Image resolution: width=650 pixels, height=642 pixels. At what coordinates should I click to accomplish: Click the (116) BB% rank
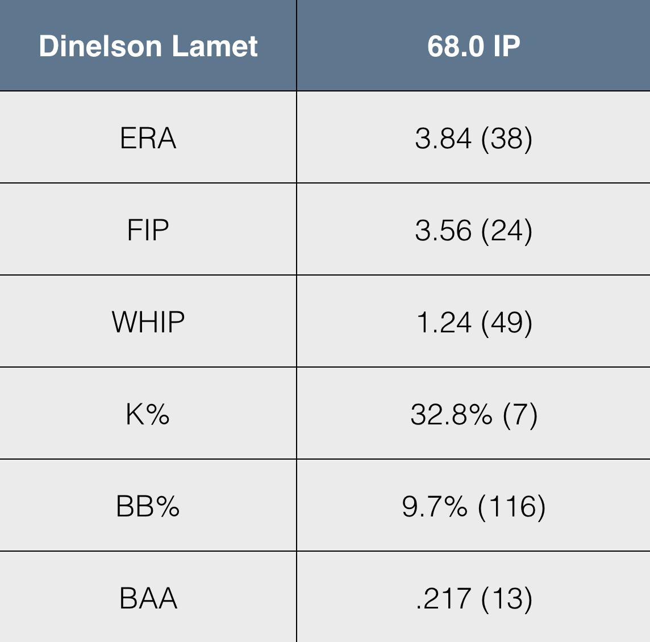tap(512, 506)
